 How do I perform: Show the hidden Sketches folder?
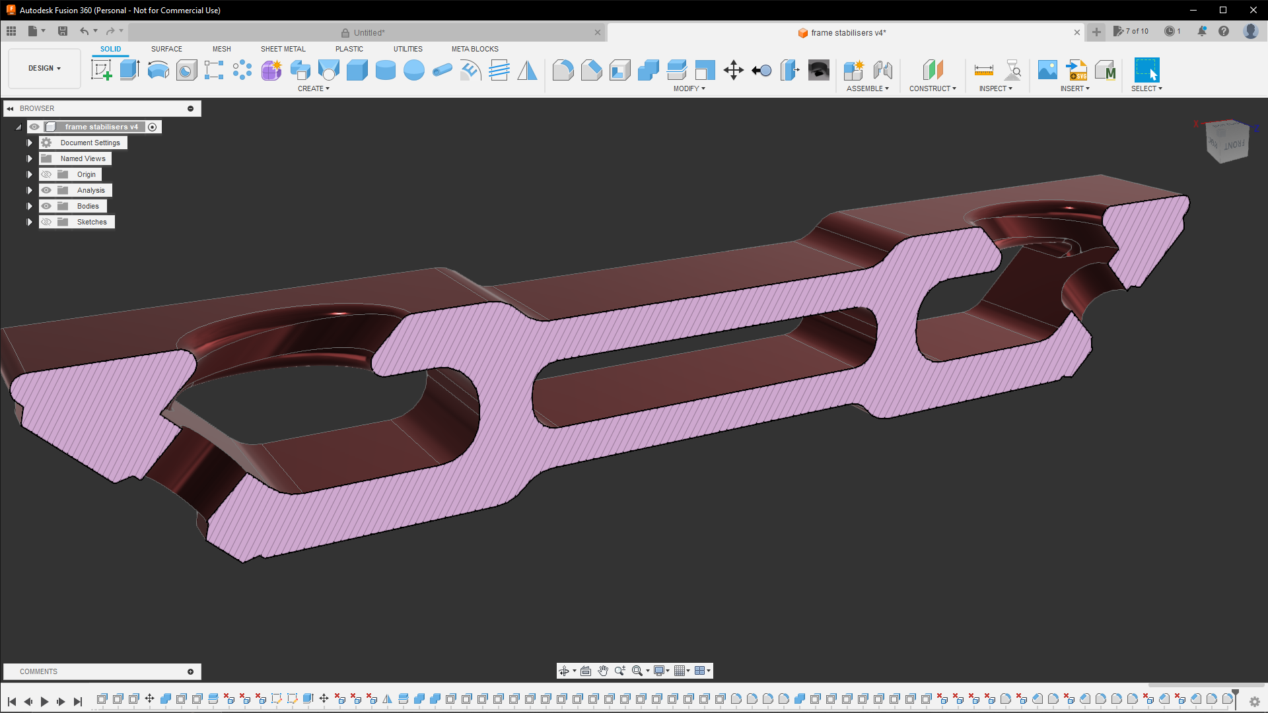[x=46, y=222]
